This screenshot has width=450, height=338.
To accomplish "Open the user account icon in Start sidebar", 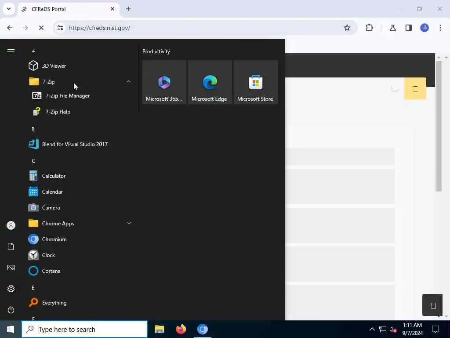I will point(11,225).
